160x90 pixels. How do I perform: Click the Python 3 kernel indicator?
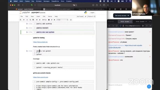[91, 16]
